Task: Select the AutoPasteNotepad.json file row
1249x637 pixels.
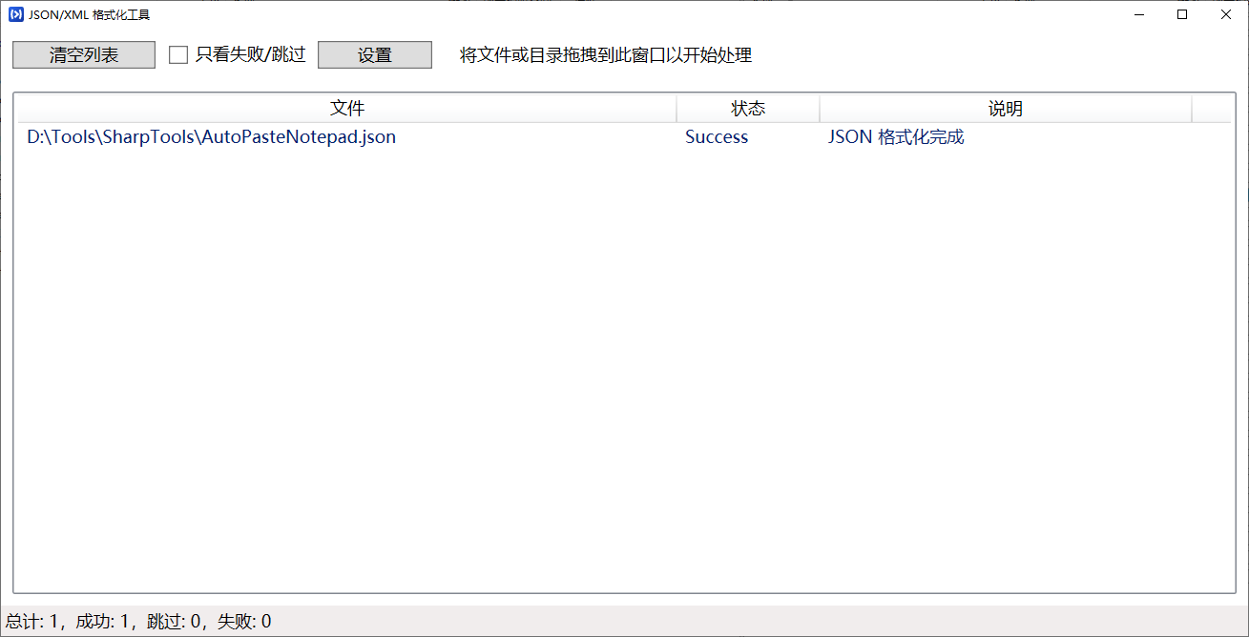Action: (624, 137)
